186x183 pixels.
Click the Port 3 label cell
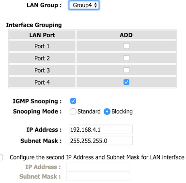pyautogui.click(x=42, y=70)
